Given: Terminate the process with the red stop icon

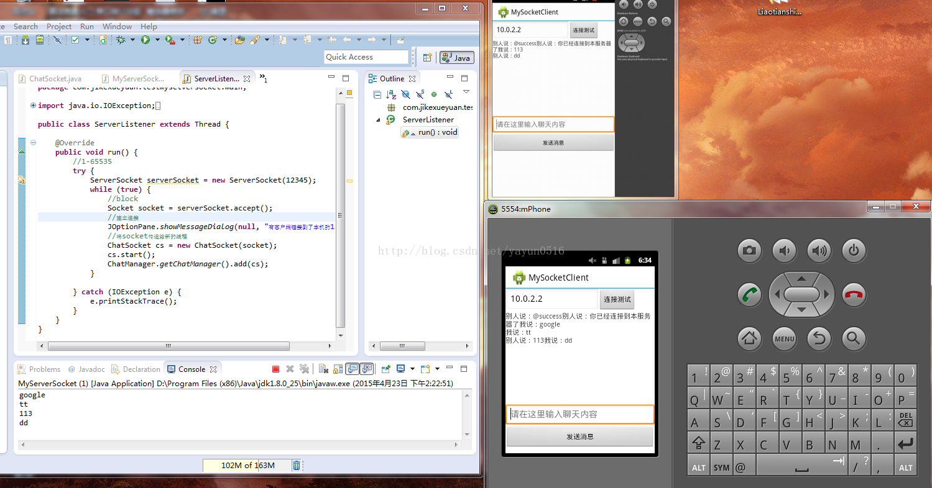Looking at the screenshot, I should (x=275, y=369).
